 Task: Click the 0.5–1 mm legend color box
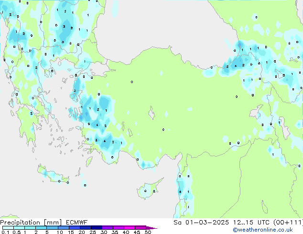click(19, 228)
